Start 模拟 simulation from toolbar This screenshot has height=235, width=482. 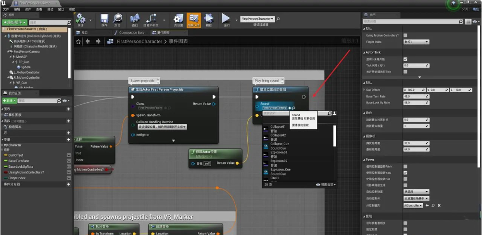209,20
